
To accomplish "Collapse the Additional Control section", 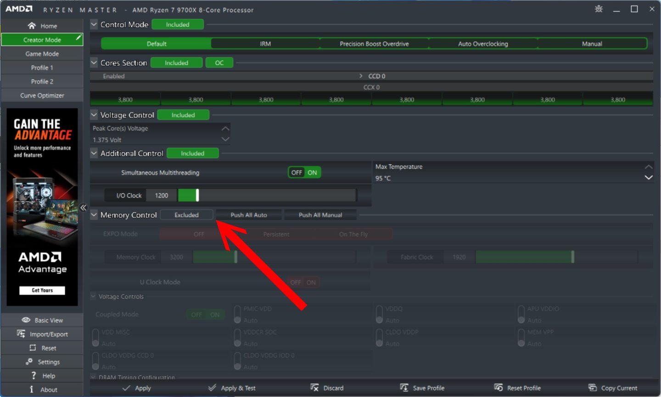I will tap(94, 153).
